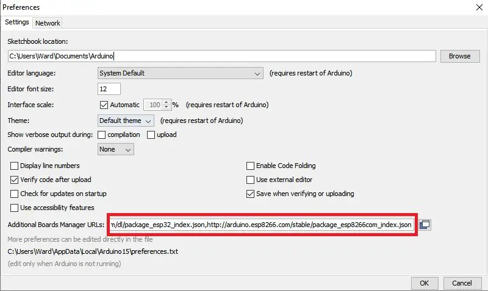Confirm preferences with the OK button

(424, 283)
